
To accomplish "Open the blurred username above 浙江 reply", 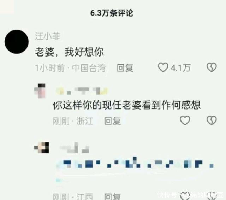I will point(82,91).
